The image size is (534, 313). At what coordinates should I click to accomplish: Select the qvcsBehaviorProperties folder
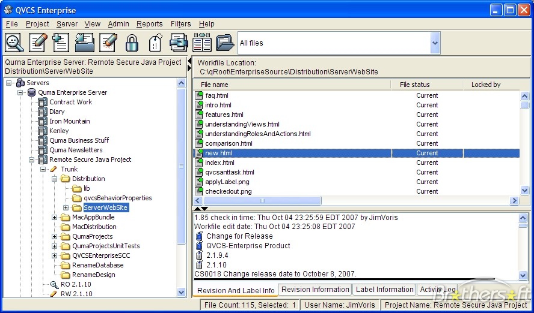coord(117,198)
